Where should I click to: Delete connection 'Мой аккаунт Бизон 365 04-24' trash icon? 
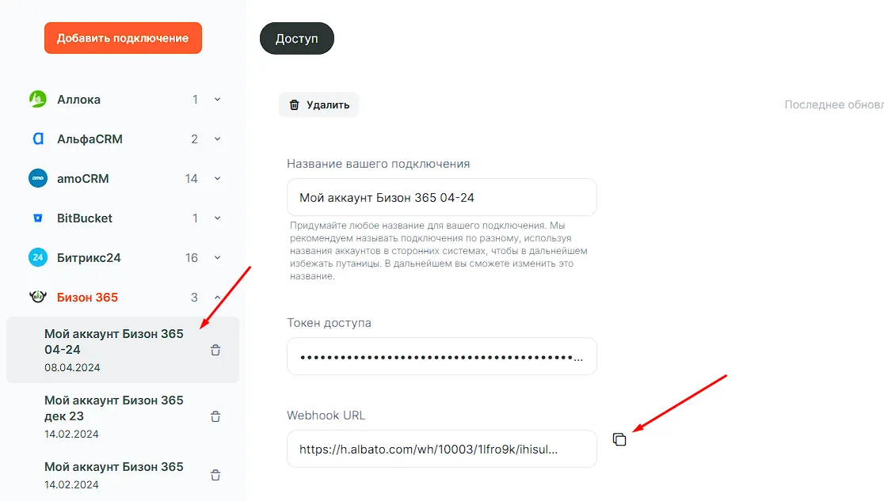pyautogui.click(x=215, y=351)
